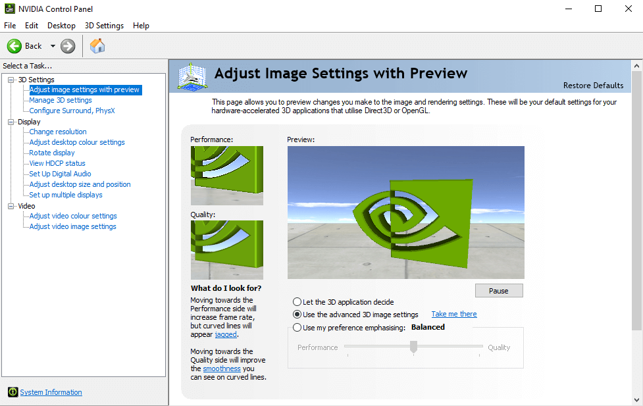Screen dimensions: 643x406
Task: Click the large 3D logo preview
Action: [406, 213]
